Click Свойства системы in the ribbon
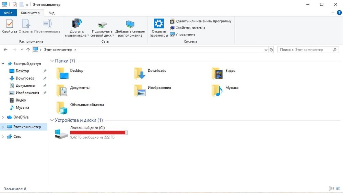Image resolution: width=343 pixels, height=193 pixels. [x=188, y=28]
